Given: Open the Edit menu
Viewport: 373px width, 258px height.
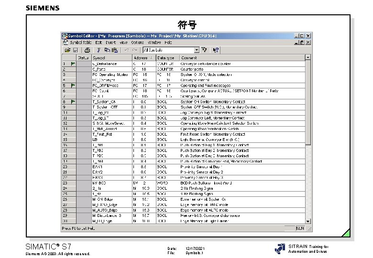Looking at the screenshot, I should click(x=99, y=43).
